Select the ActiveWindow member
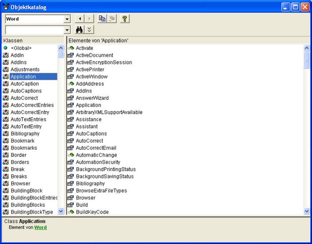 click(x=92, y=76)
